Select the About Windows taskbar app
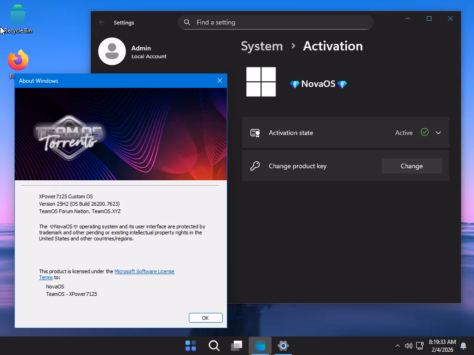This screenshot has height=355, width=474. 260,346
